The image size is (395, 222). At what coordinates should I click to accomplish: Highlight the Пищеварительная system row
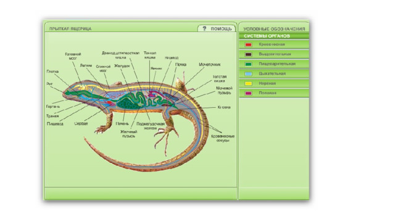click(x=274, y=64)
